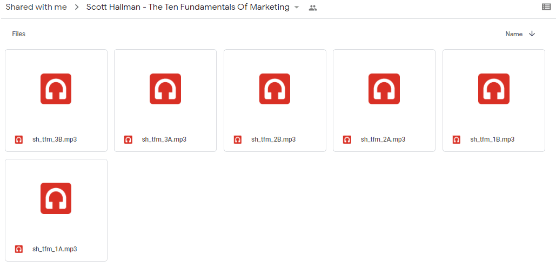Click file name sh_tfm_1B.mp3
Viewport: 556px width, 267px height.
[492, 139]
